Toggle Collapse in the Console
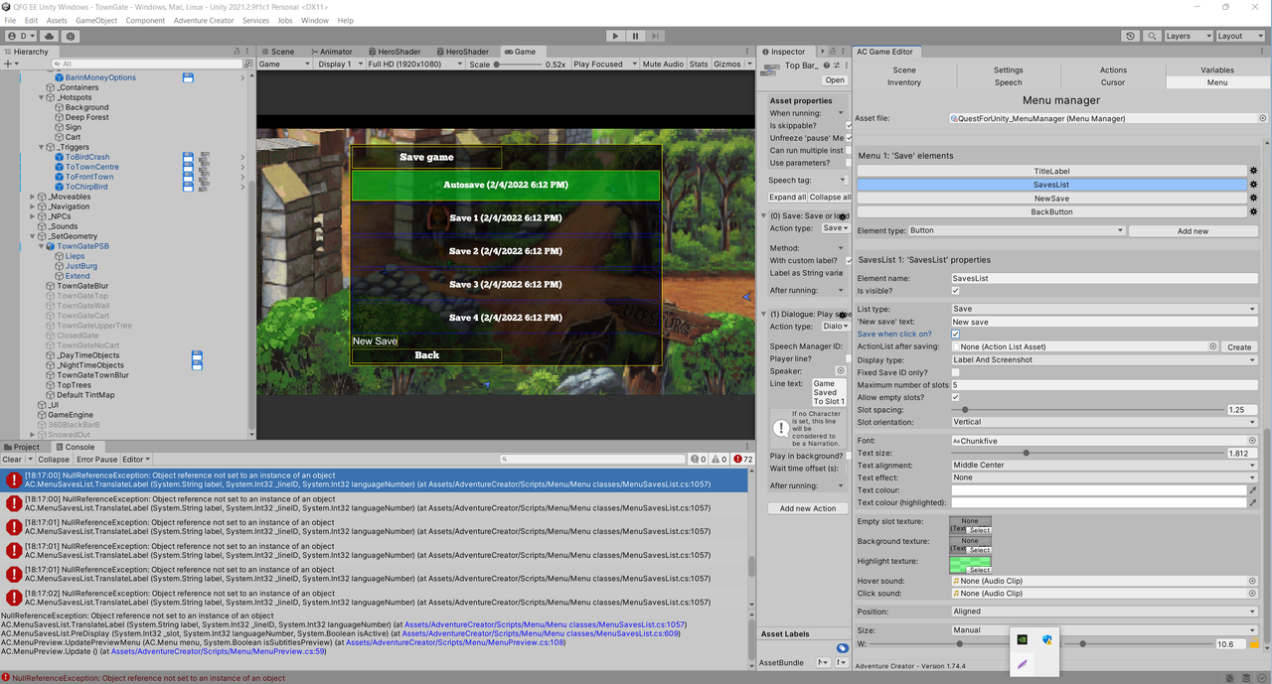The width and height of the screenshot is (1272, 684). pos(54,460)
